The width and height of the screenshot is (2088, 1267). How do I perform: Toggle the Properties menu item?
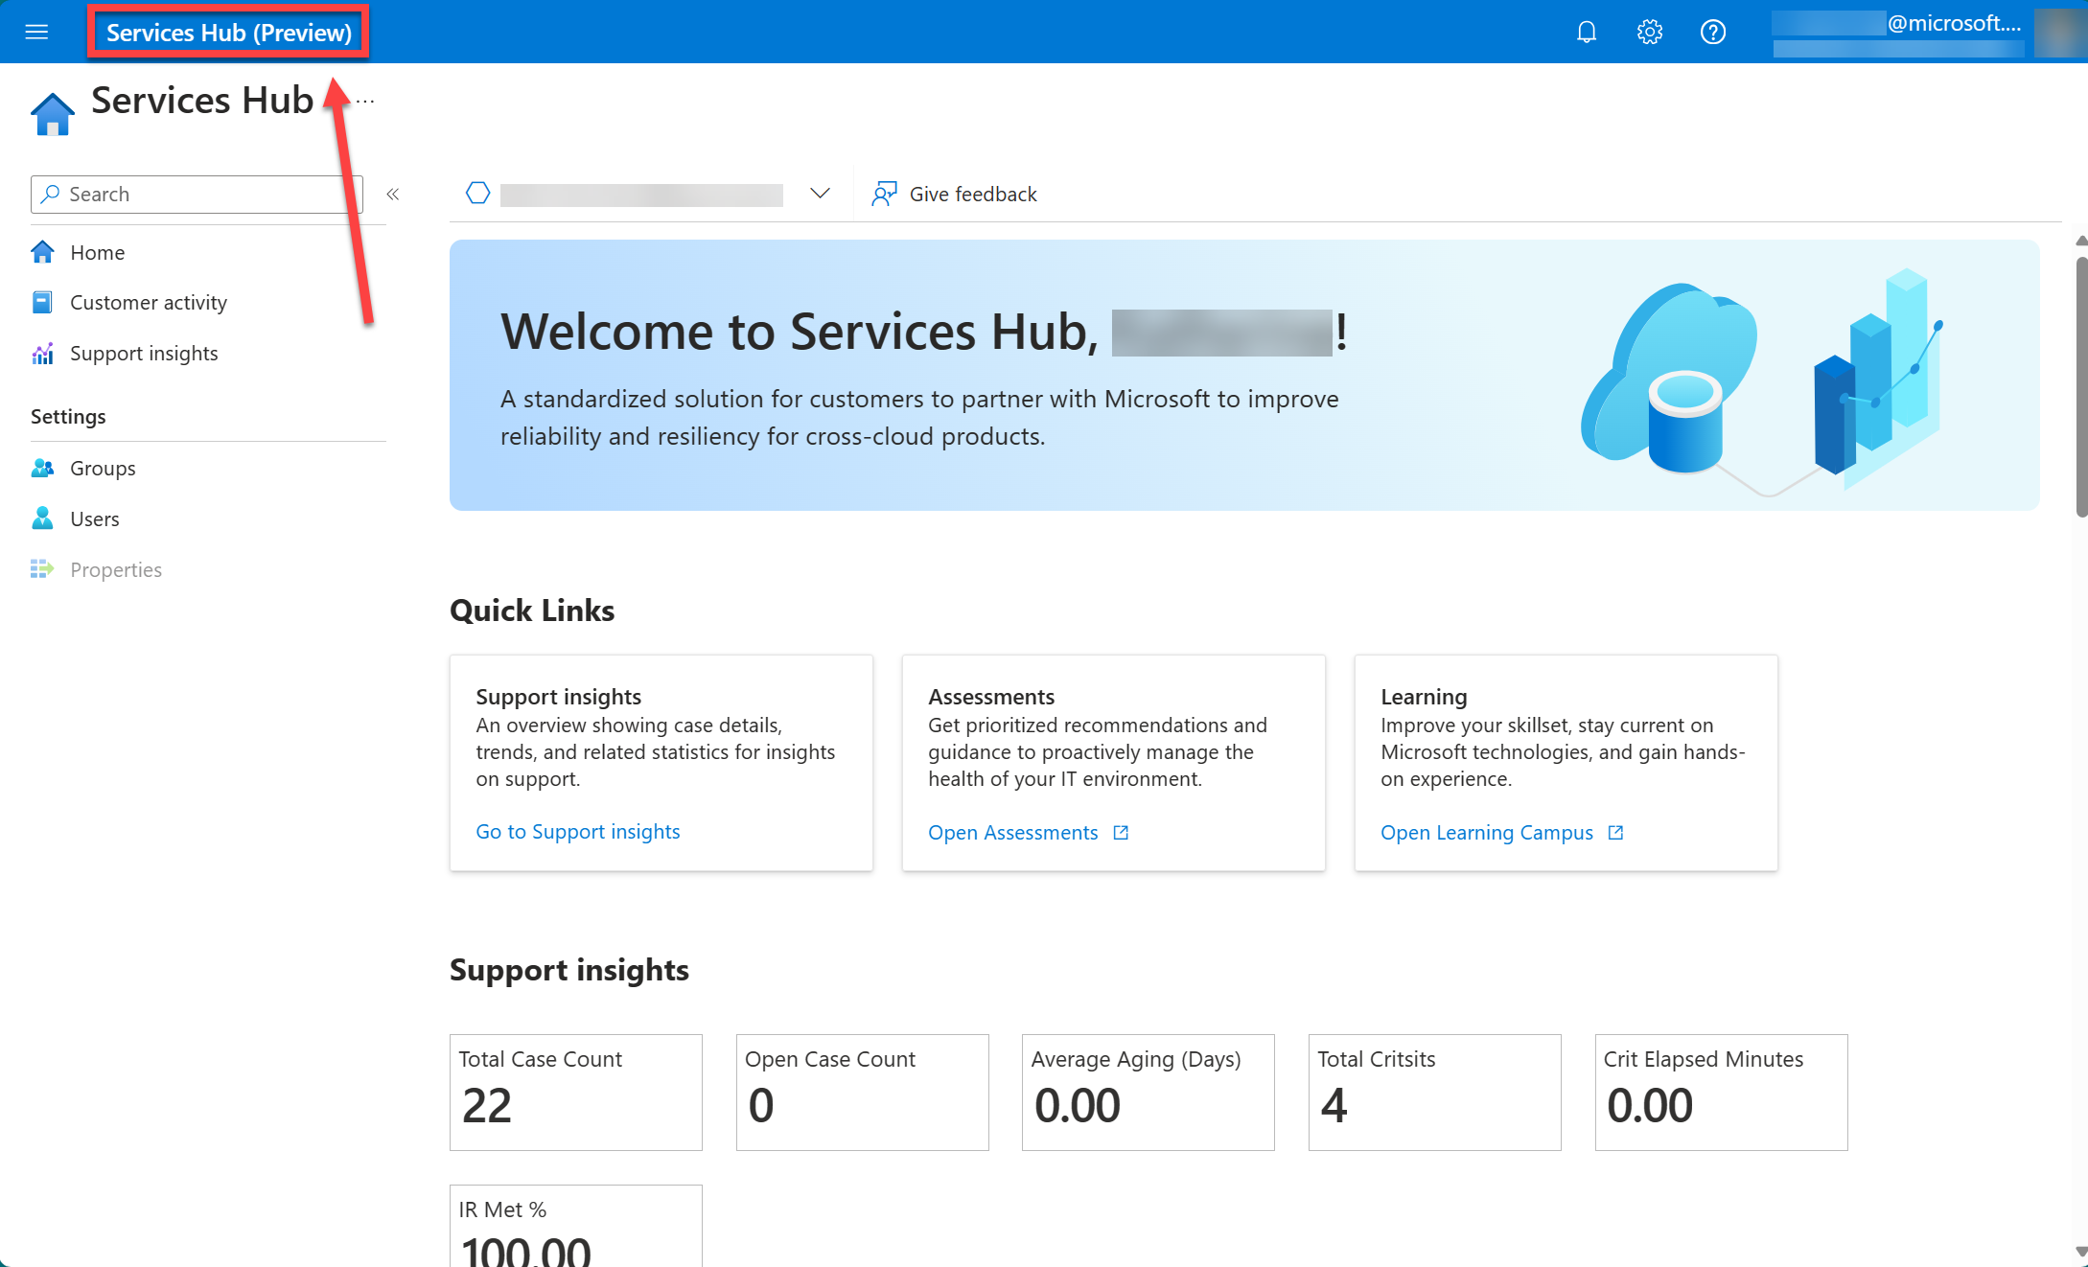(x=115, y=568)
